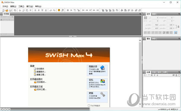Image resolution: width=181 pixels, height=111 pixels.
Task: Click the start page scrollbar up arrow
Action: (140, 41)
